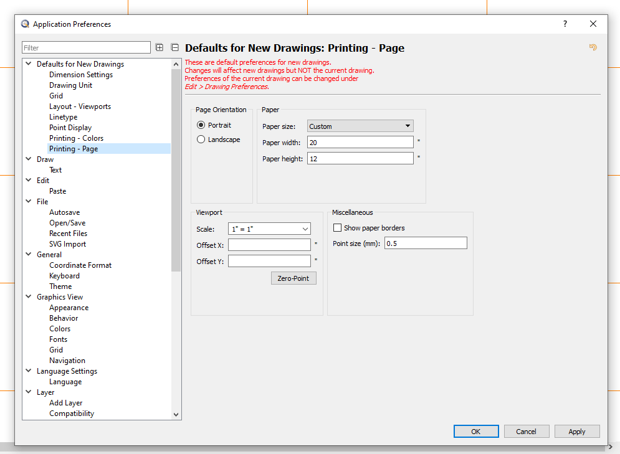
Task: Open Printing - Colors preferences
Action: 76,138
